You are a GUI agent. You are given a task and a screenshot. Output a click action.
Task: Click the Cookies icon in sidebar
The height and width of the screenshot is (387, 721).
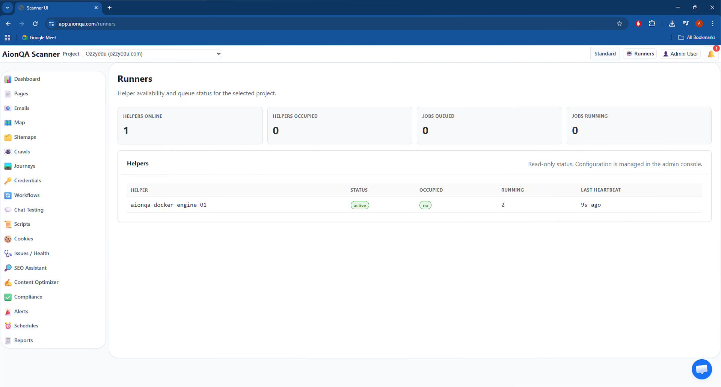point(8,239)
